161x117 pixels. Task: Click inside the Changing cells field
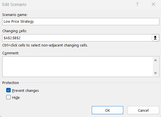click(x=77, y=38)
